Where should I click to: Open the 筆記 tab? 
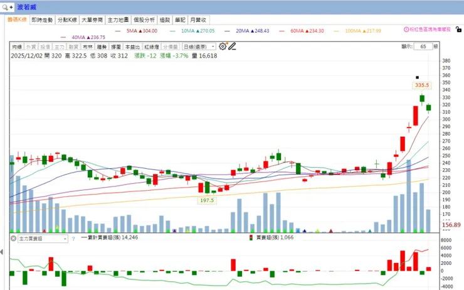[x=180, y=20]
